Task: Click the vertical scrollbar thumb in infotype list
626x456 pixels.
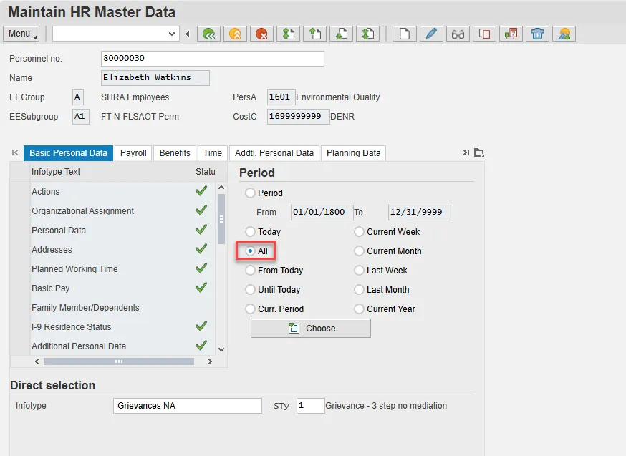Action: click(221, 219)
